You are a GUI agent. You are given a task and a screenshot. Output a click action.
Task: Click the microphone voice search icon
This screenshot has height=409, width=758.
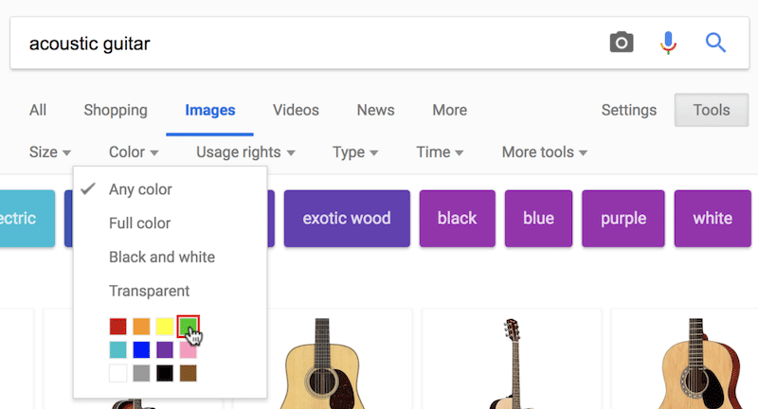[x=669, y=43]
